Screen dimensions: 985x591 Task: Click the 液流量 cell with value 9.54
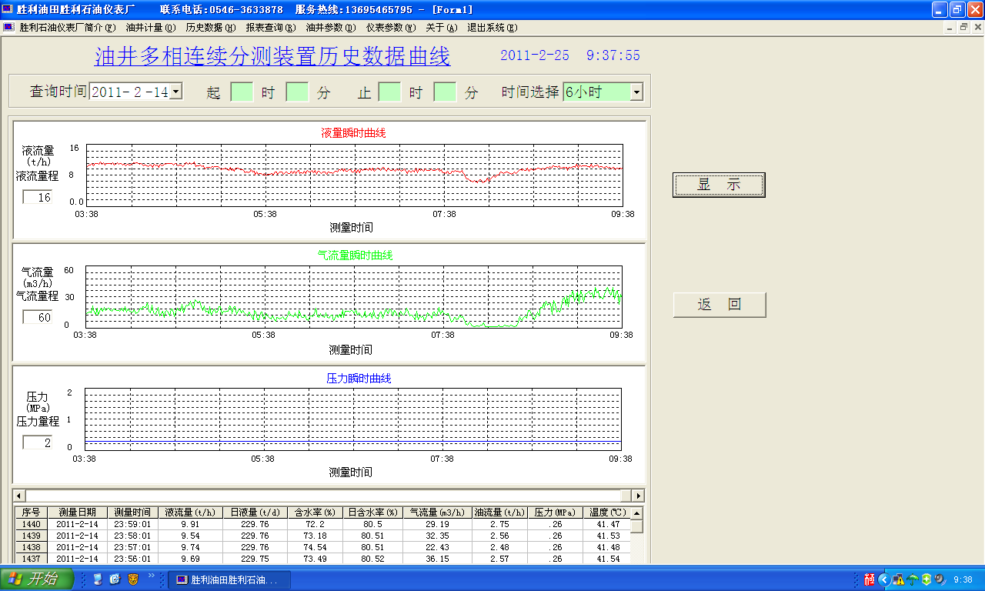point(189,536)
